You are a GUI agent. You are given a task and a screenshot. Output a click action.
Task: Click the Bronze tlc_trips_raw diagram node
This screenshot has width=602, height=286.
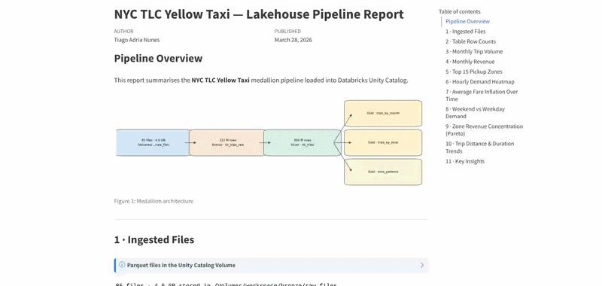click(227, 142)
